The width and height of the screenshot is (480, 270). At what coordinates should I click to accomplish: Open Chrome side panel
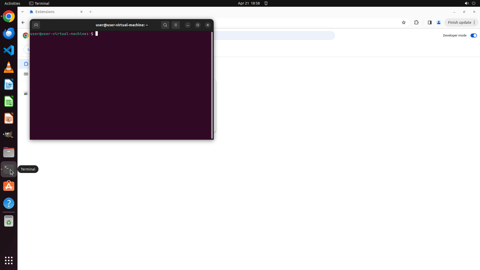click(430, 22)
